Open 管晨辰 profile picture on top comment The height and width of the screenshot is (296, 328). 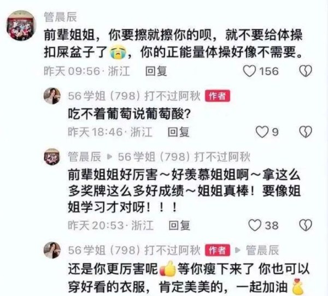[x=21, y=25]
